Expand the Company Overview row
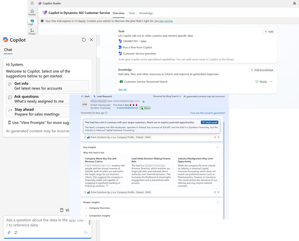Viewport: 299px width, 241px height. [86, 208]
